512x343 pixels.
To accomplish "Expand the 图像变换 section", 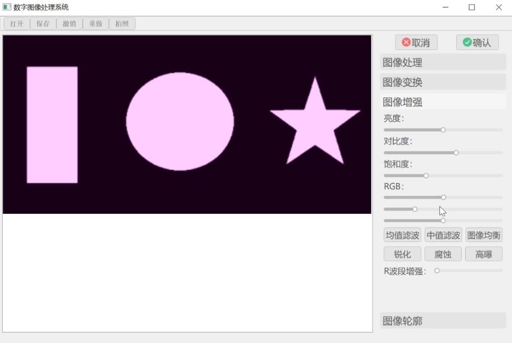I will coord(443,82).
